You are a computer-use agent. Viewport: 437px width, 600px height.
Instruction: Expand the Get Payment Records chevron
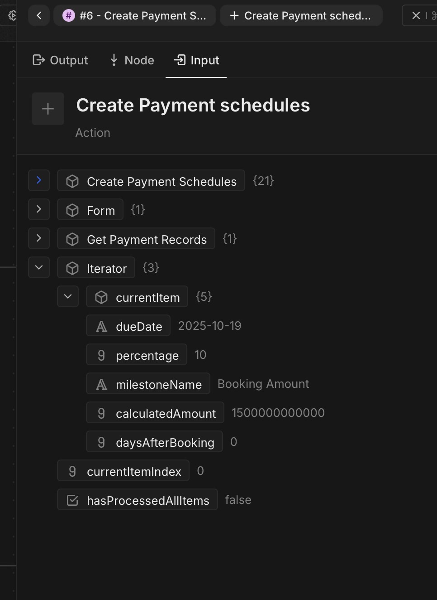39,238
